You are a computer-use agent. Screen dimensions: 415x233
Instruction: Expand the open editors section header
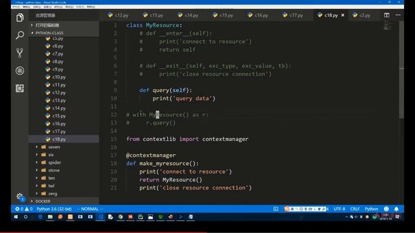(x=47, y=25)
